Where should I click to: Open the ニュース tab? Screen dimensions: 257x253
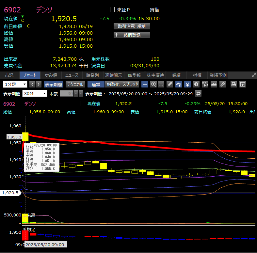(72, 75)
